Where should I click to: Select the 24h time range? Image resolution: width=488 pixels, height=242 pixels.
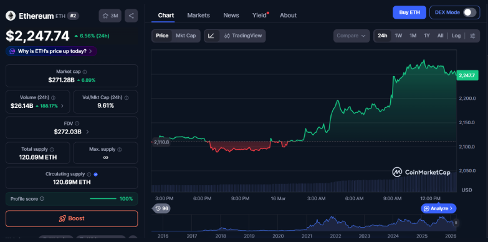(x=383, y=36)
